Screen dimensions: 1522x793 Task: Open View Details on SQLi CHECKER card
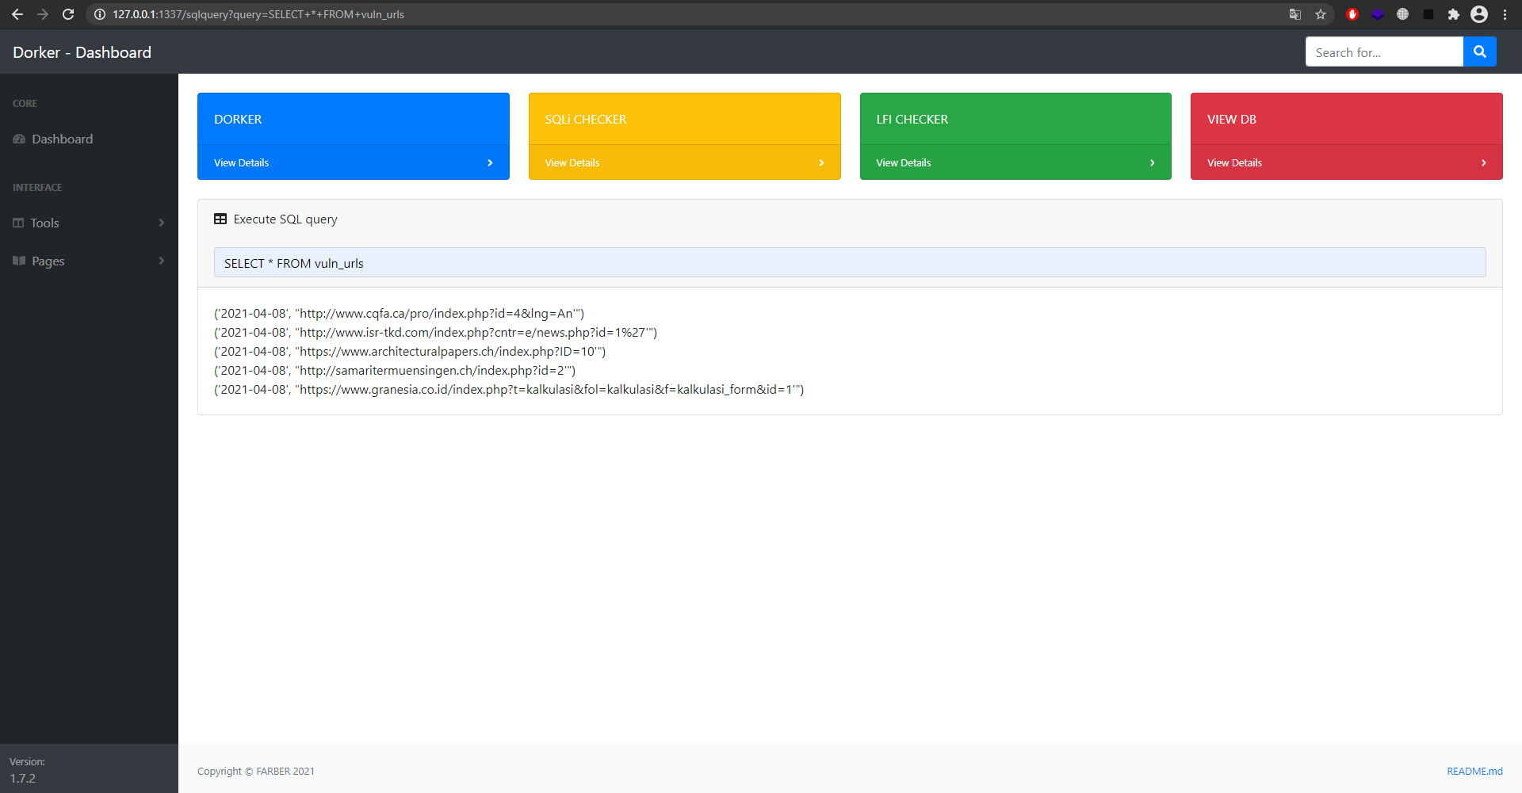[572, 163]
